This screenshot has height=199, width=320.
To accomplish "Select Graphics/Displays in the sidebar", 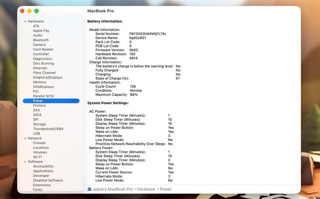I will (47, 77).
